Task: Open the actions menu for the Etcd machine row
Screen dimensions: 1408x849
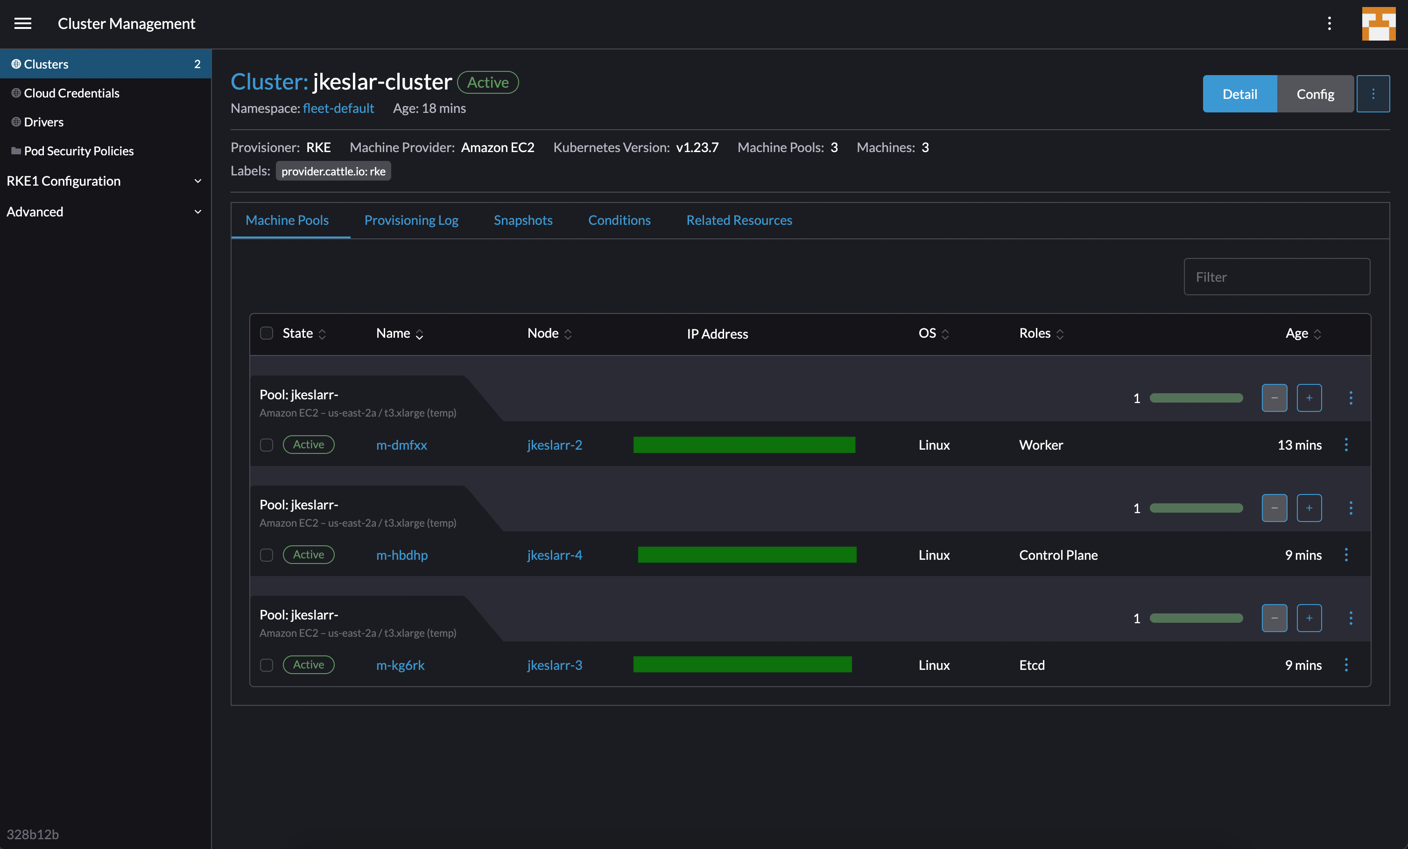Action: (x=1346, y=665)
